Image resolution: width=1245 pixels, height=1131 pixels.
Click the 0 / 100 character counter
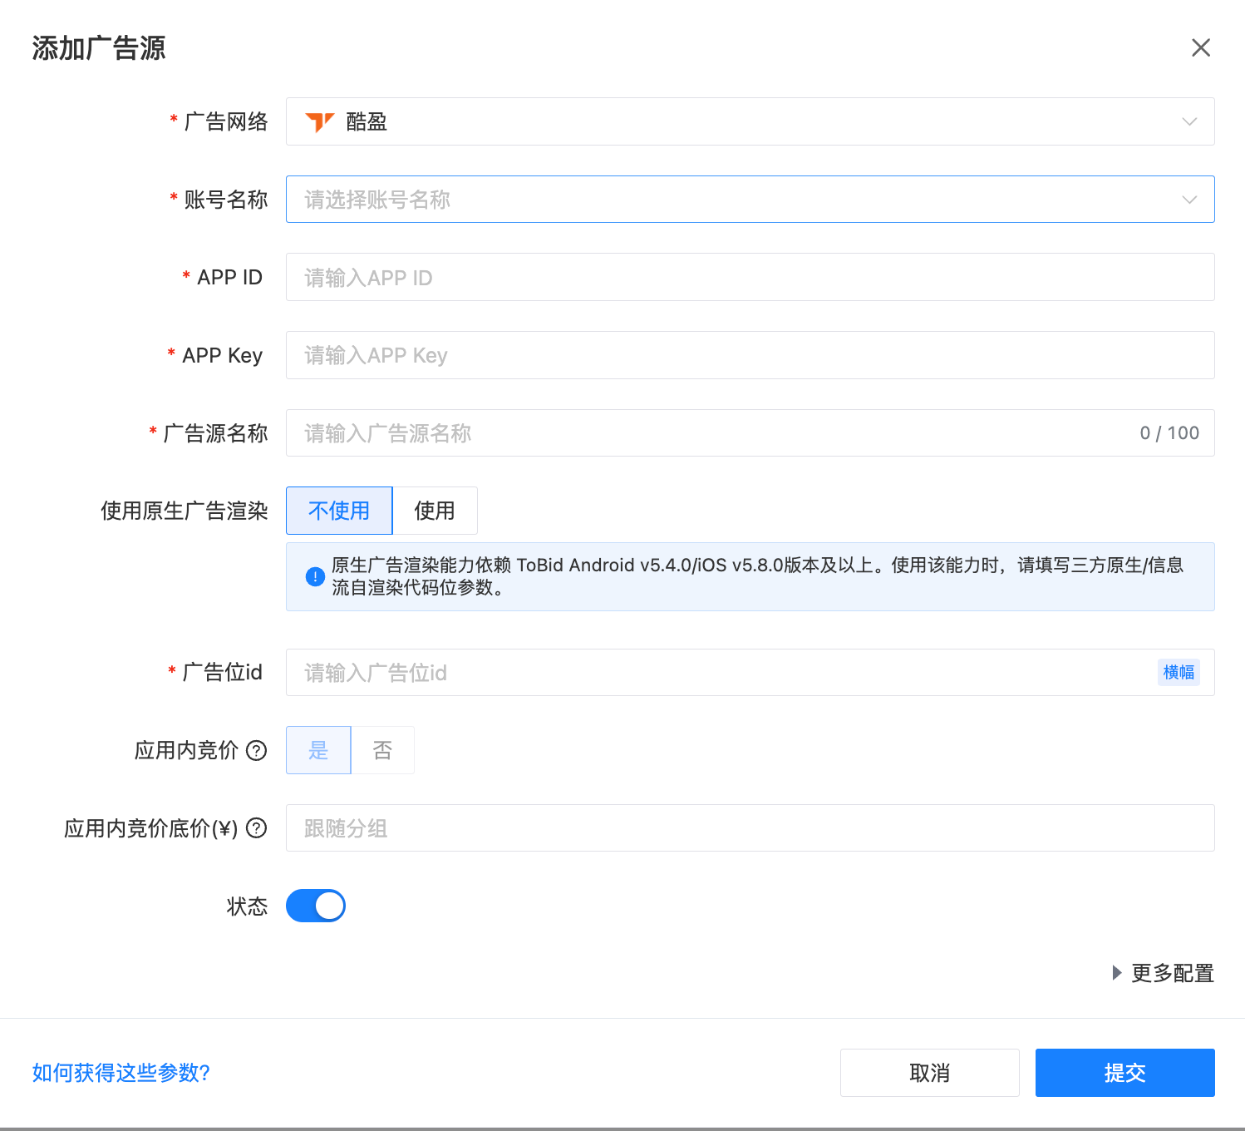(x=1169, y=433)
